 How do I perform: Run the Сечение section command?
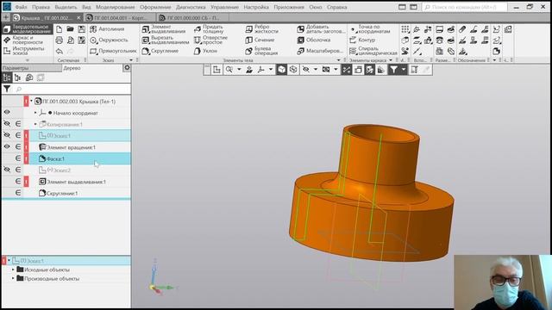(260, 40)
